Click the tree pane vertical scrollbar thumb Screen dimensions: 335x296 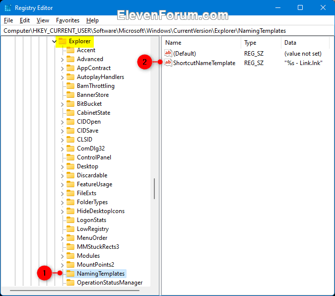tap(154, 189)
